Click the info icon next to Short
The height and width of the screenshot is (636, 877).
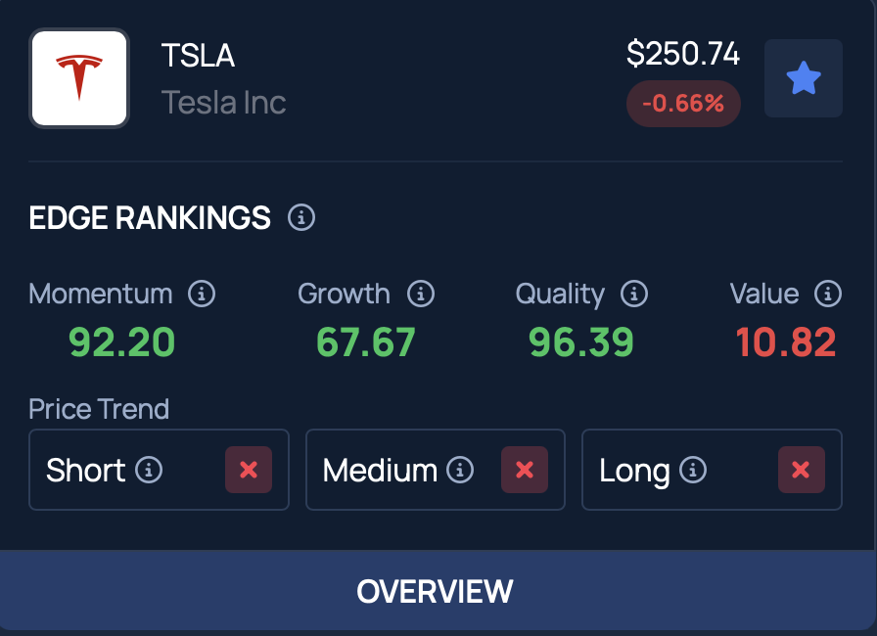pyautogui.click(x=149, y=471)
